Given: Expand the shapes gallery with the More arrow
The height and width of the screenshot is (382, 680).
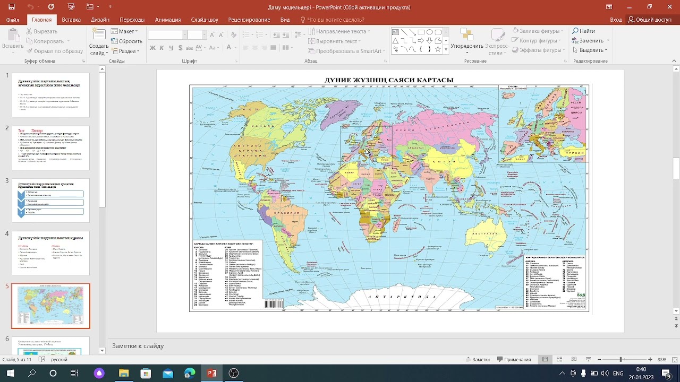Looking at the screenshot, I should pos(446,49).
